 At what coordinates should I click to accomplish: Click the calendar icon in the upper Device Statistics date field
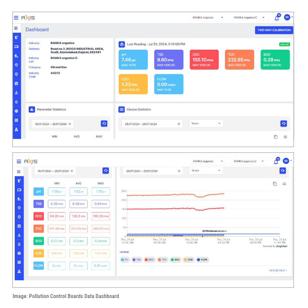point(179,124)
